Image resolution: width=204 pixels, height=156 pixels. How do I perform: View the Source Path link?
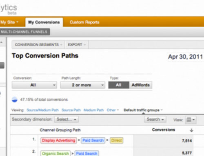[71, 110]
